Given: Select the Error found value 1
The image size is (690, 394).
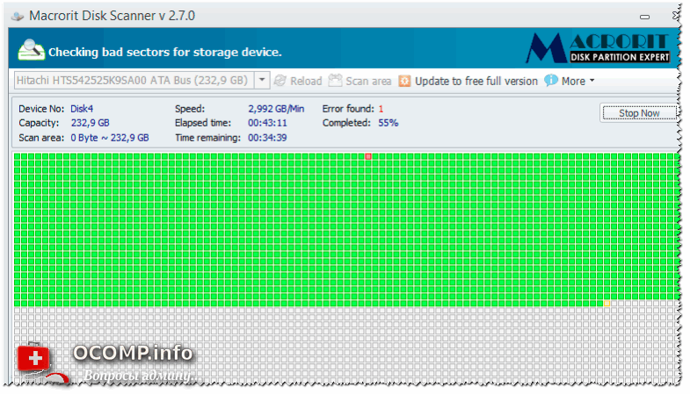Looking at the screenshot, I should point(381,109).
